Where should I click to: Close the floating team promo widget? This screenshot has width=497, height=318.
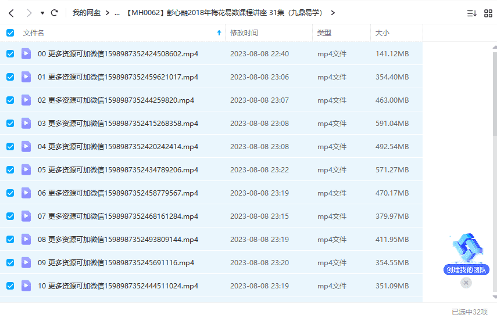[x=466, y=283]
